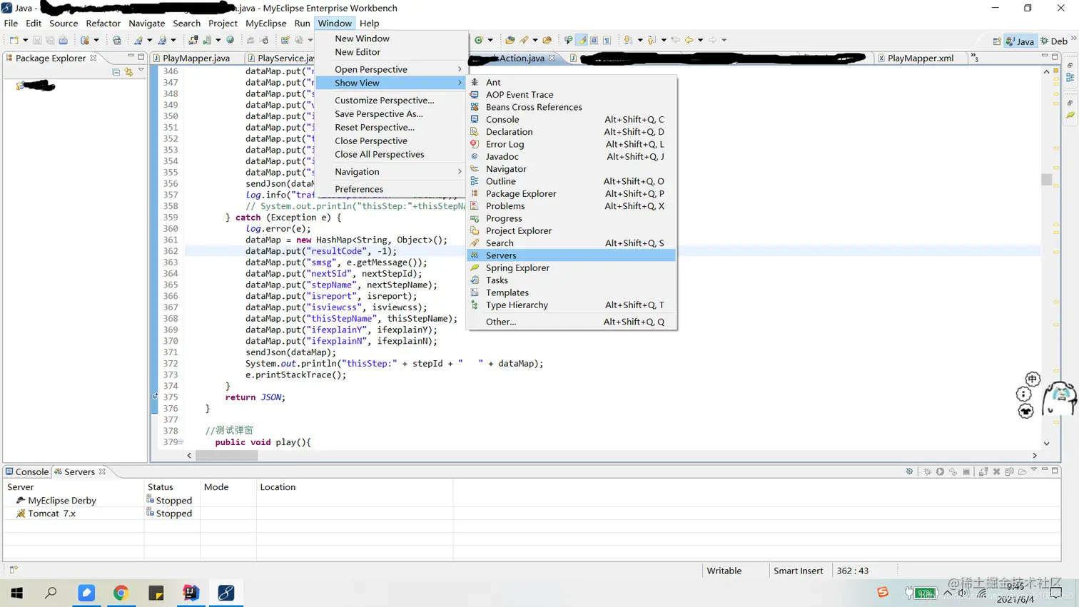The image size is (1079, 607).
Task: Switch to the Debug perspective button
Action: coord(1054,41)
